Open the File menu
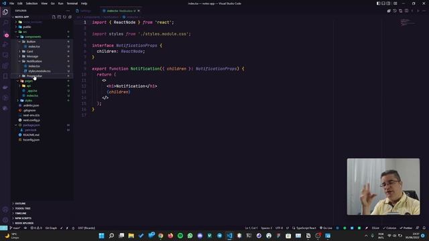 (12, 3)
